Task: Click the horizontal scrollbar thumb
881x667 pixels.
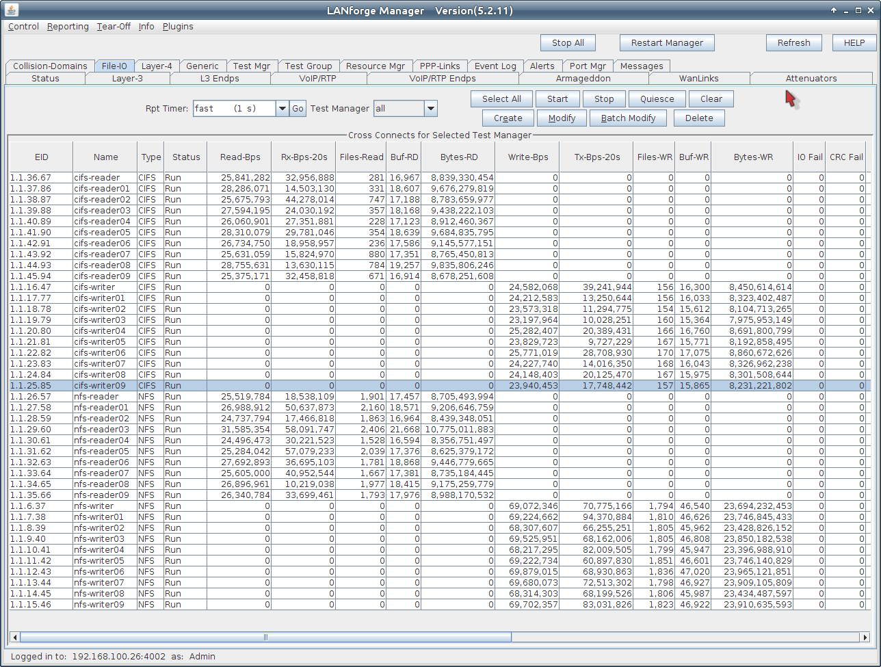Action: [x=265, y=638]
